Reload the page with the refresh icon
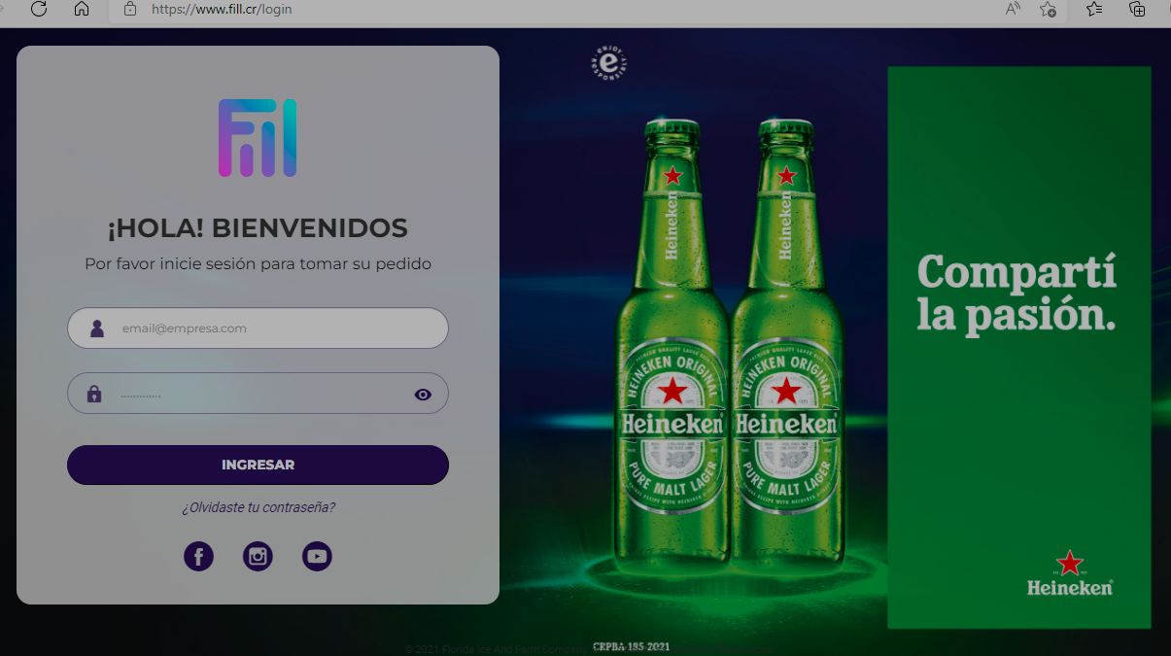Image resolution: width=1171 pixels, height=656 pixels. [x=39, y=9]
